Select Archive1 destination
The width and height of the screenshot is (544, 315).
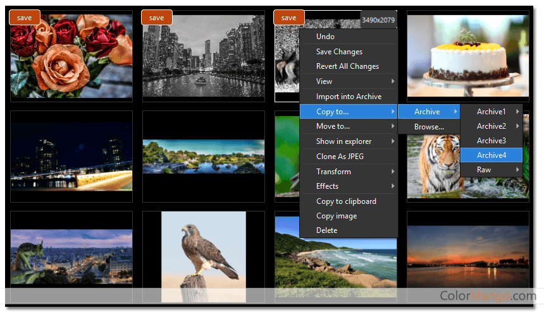click(x=491, y=112)
